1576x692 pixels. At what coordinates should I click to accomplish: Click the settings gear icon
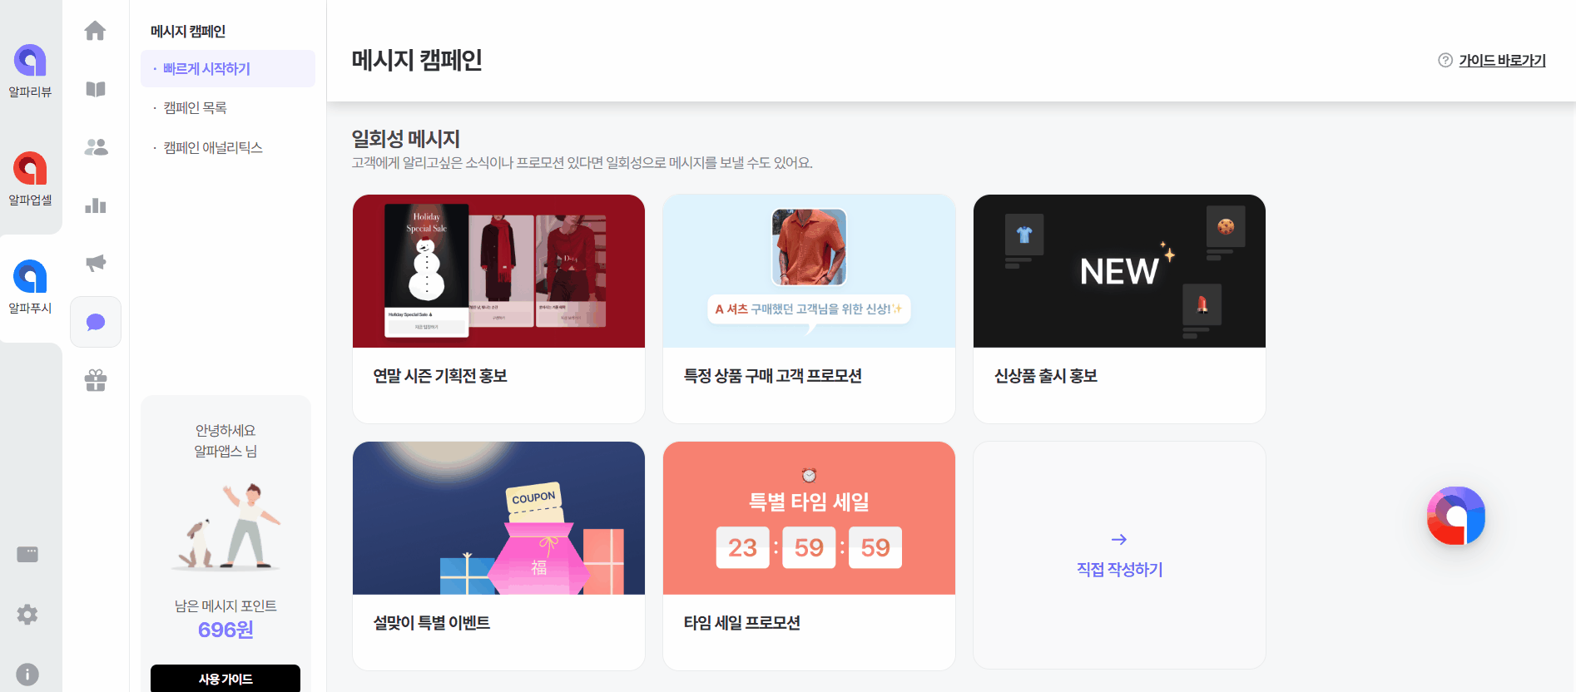click(27, 615)
